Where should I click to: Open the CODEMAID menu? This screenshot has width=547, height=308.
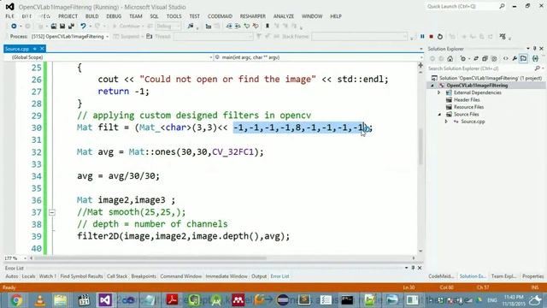tap(220, 16)
